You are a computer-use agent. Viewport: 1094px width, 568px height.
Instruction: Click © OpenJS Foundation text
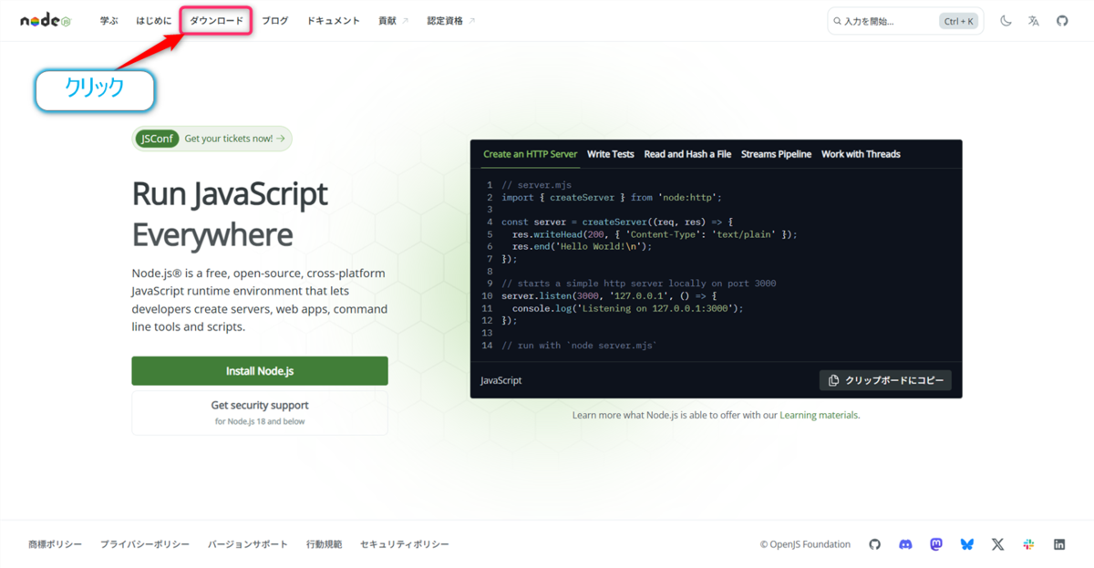click(805, 544)
